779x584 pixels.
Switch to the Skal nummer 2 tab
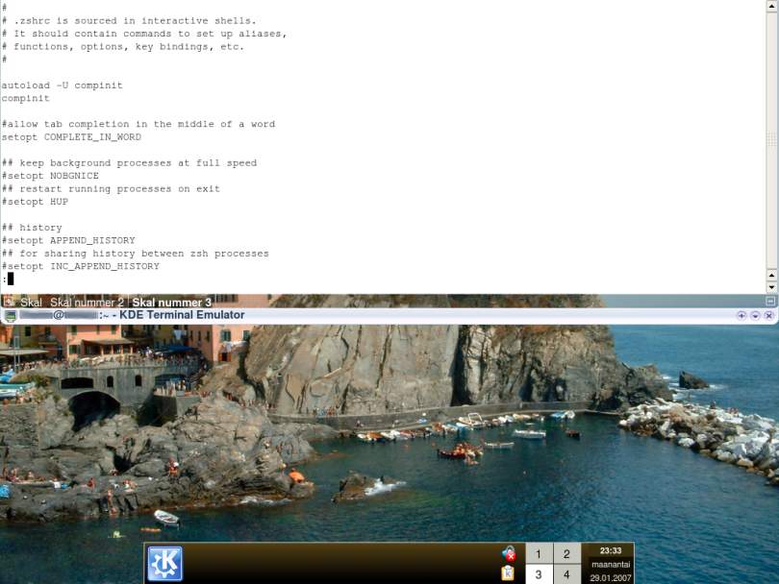click(87, 303)
